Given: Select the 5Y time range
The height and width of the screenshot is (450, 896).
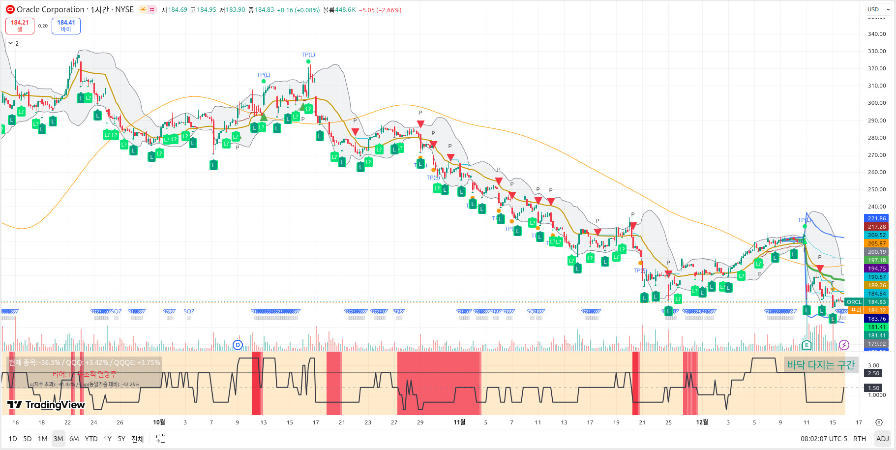Looking at the screenshot, I should [x=121, y=439].
